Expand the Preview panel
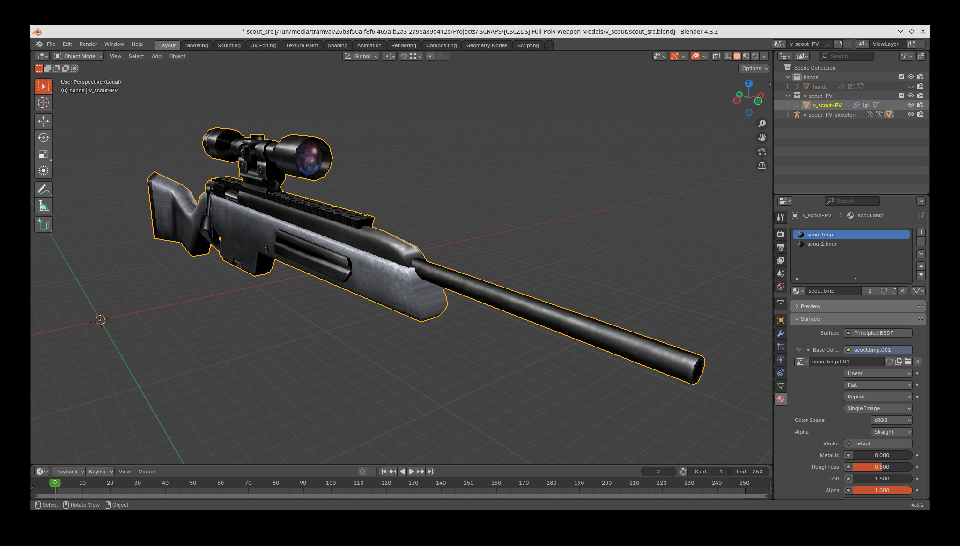Image resolution: width=960 pixels, height=546 pixels. pyautogui.click(x=858, y=306)
